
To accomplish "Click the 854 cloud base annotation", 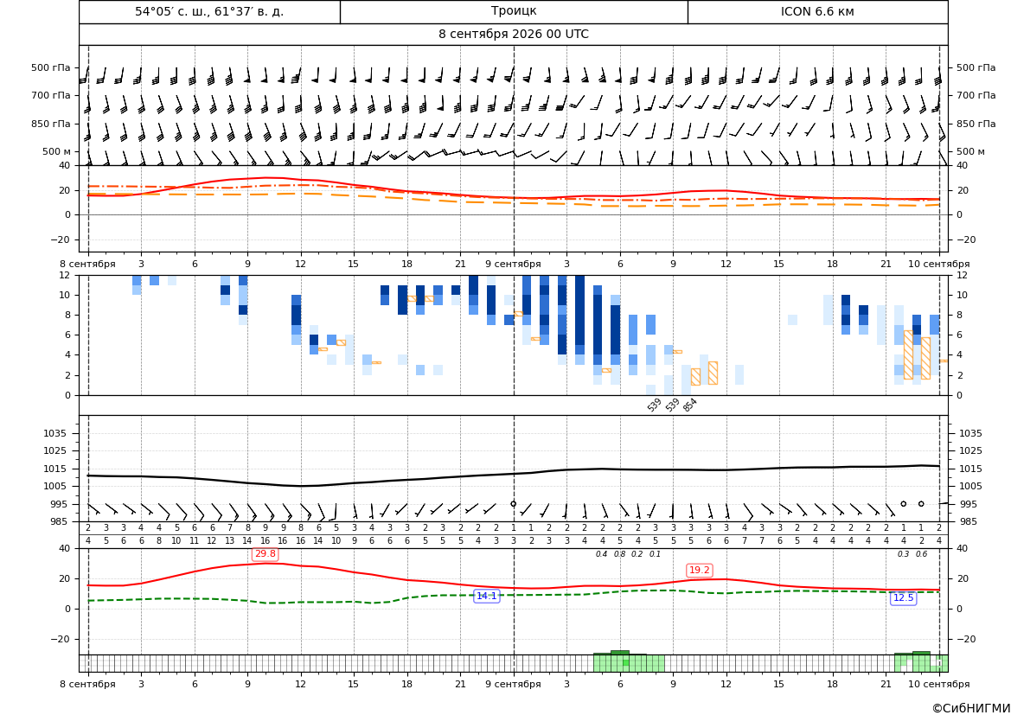I will 690,405.
